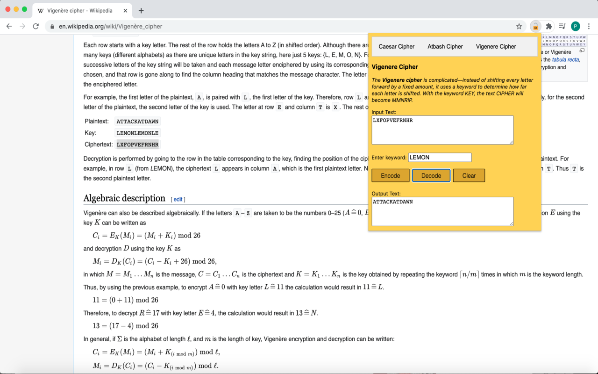This screenshot has width=598, height=374.
Task: Open a new browser tab
Action: tap(141, 10)
